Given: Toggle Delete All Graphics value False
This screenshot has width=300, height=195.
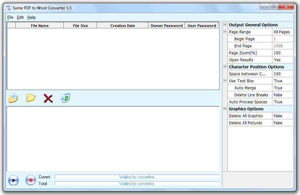Looking at the screenshot, I should pos(282,116).
